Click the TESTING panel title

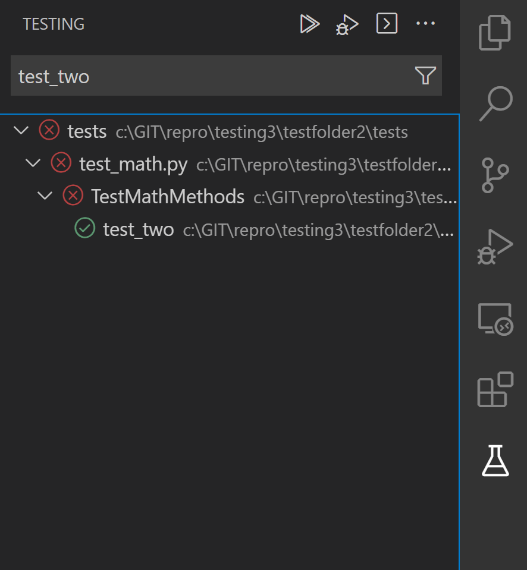pos(54,24)
